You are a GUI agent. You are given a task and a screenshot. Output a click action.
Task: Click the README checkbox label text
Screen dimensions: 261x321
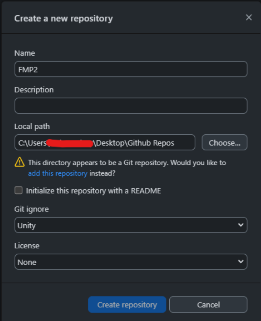(94, 191)
